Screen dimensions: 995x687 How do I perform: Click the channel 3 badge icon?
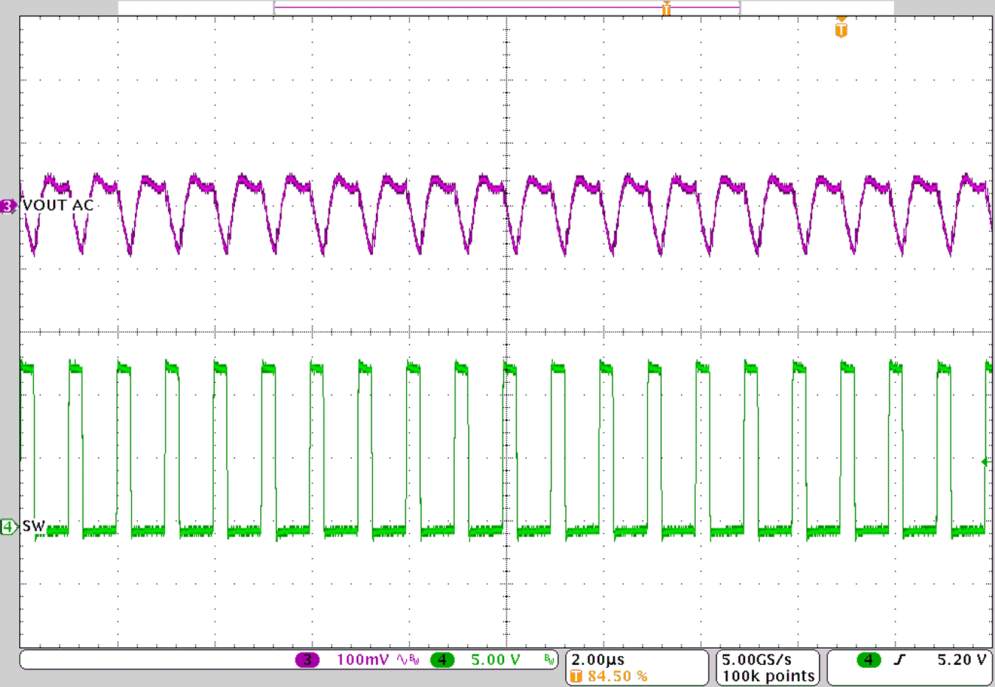(x=308, y=660)
